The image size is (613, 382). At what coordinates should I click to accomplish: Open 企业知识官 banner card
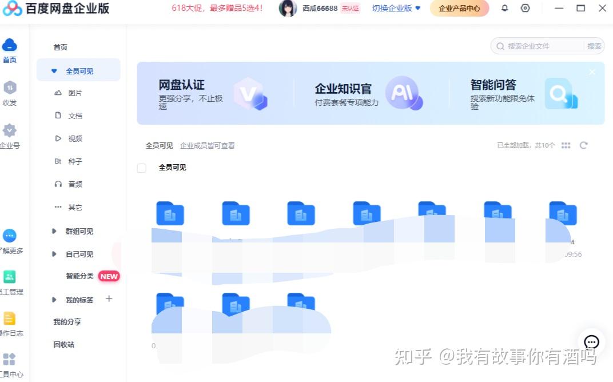point(368,93)
